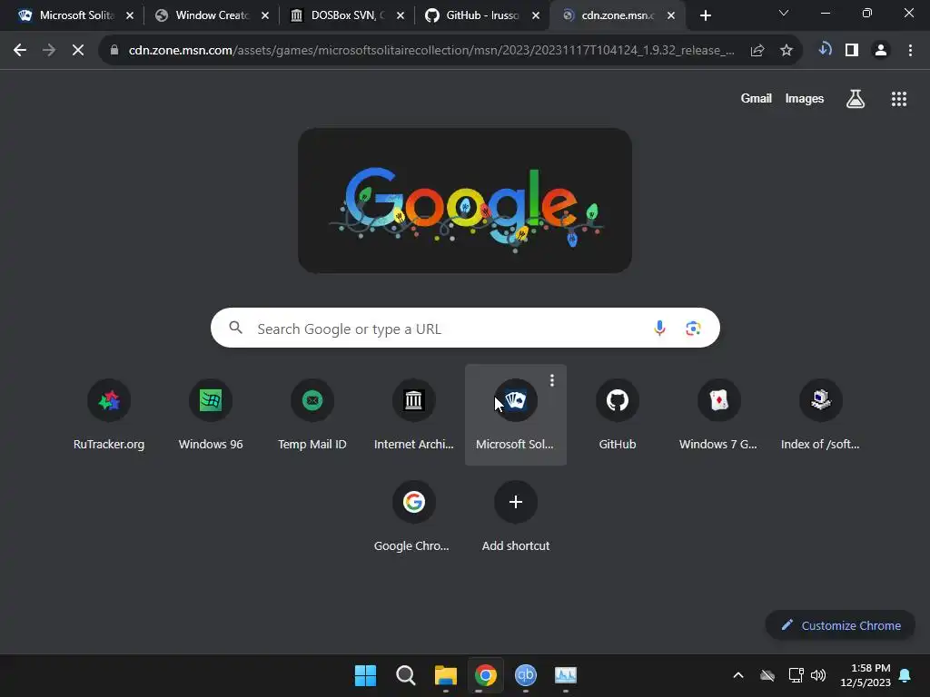
Task: Open the Internet Archive shortcut
Action: (x=414, y=415)
